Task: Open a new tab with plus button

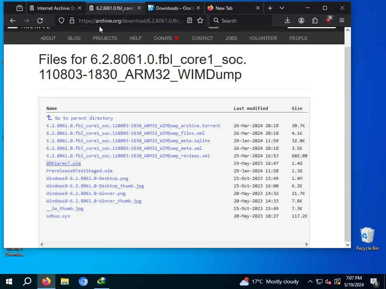Action: (x=270, y=8)
